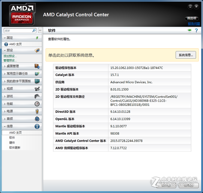The image size is (203, 193).
Task: Select 软件 in the 信息 list
Action: pos(12,138)
